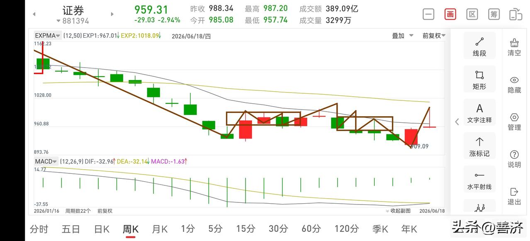Select the 涨标记 rise marker tool
Image resolution: width=530 pixels, height=241 pixels.
click(x=479, y=146)
